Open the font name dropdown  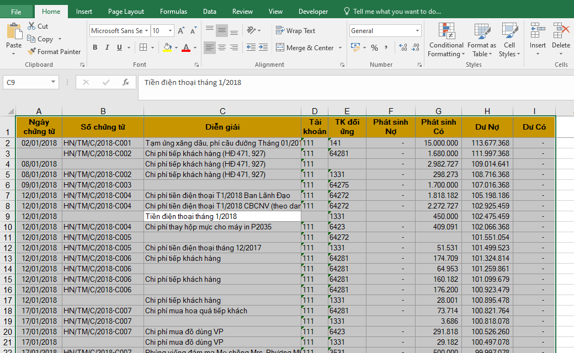coord(147,31)
